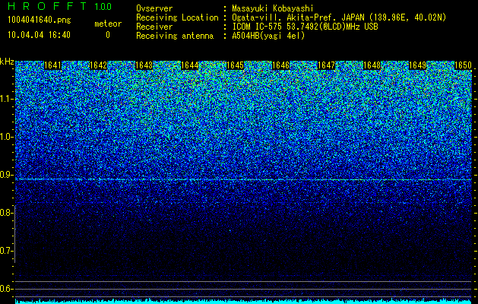Click the 1649 time marker

(417, 65)
